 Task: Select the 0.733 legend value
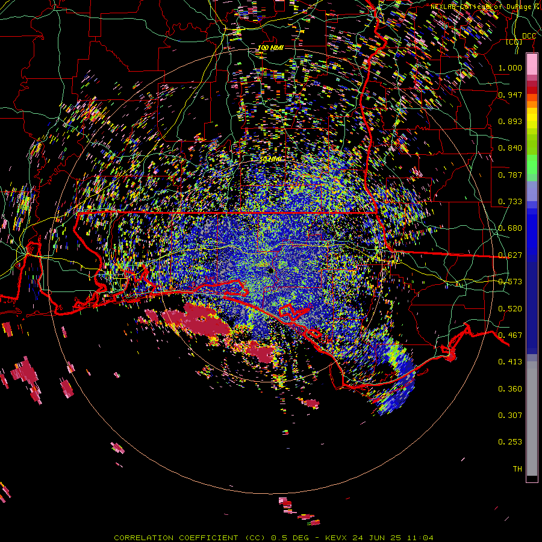[x=510, y=202]
